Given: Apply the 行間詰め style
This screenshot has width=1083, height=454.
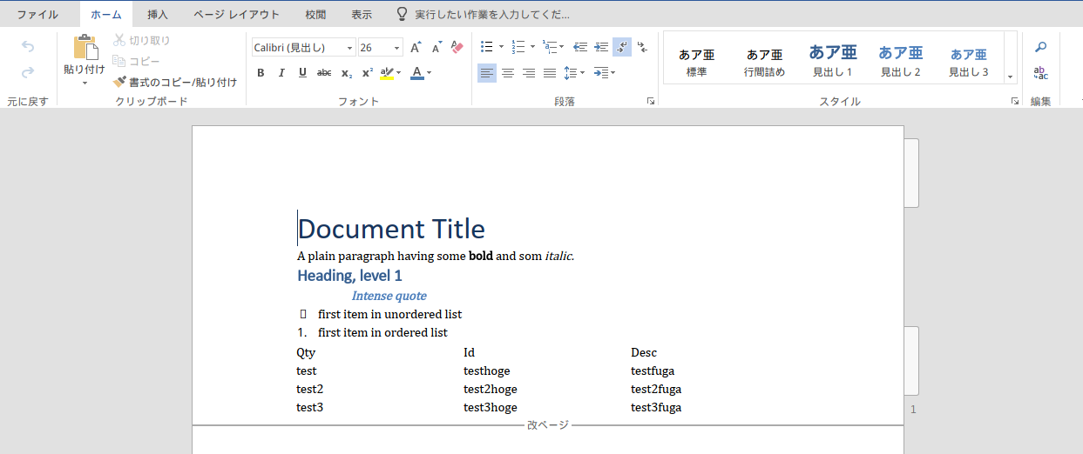Looking at the screenshot, I should pos(764,62).
